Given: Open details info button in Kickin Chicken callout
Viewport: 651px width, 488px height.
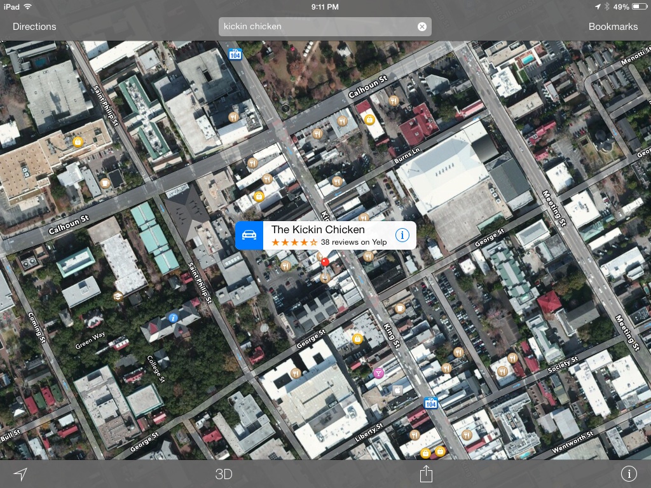Looking at the screenshot, I should pyautogui.click(x=402, y=235).
